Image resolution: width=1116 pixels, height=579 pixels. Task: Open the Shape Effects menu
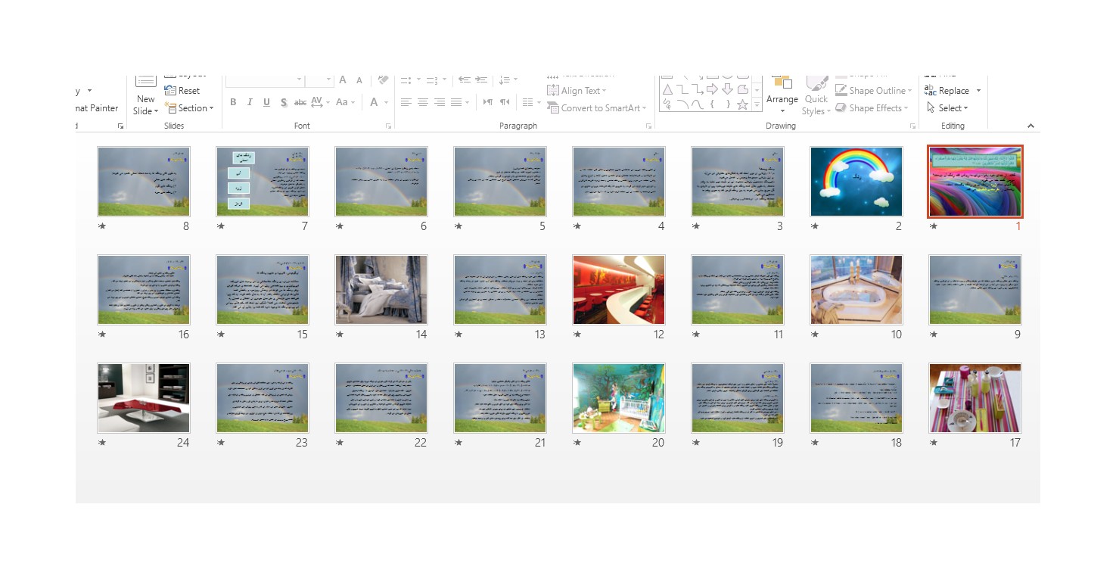coord(872,108)
